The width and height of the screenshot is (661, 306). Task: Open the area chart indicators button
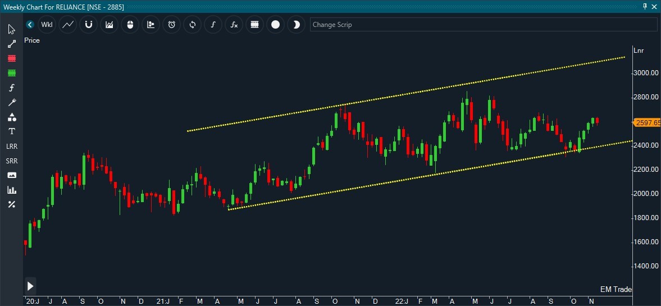point(109,25)
